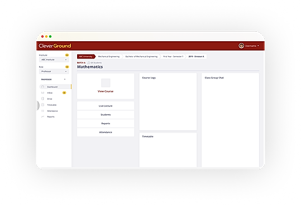Click the CleverGround logo
Image resolution: width=301 pixels, height=205 pixels.
pos(55,46)
